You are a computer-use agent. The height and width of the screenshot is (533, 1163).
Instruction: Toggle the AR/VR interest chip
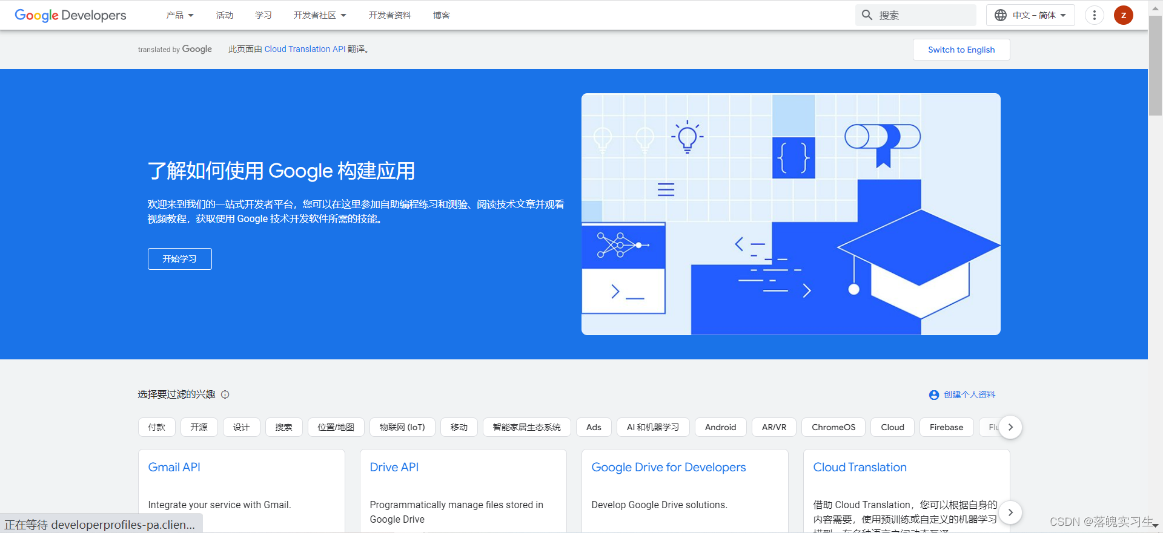774,427
